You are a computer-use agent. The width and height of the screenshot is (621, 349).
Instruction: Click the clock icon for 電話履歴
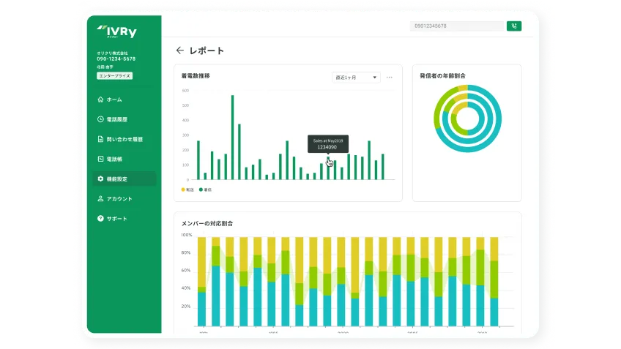(100, 119)
